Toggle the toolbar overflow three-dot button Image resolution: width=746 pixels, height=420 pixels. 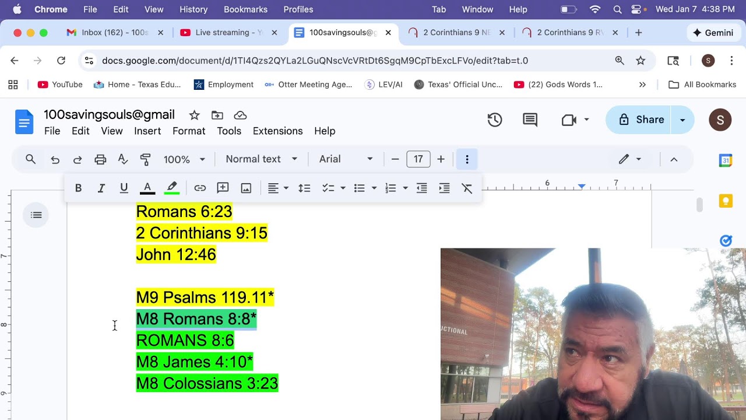(x=467, y=159)
